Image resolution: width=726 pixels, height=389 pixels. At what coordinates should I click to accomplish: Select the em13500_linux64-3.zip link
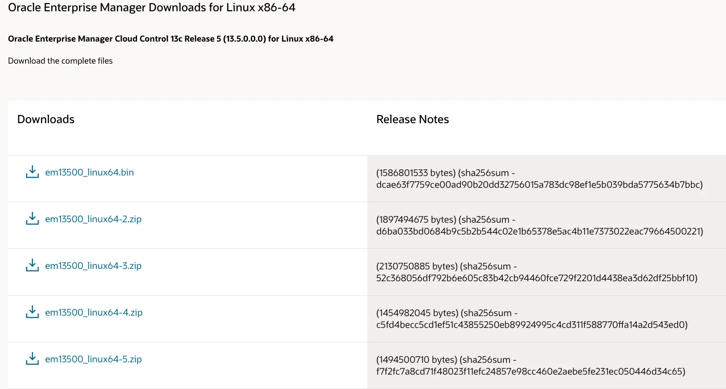tap(93, 266)
